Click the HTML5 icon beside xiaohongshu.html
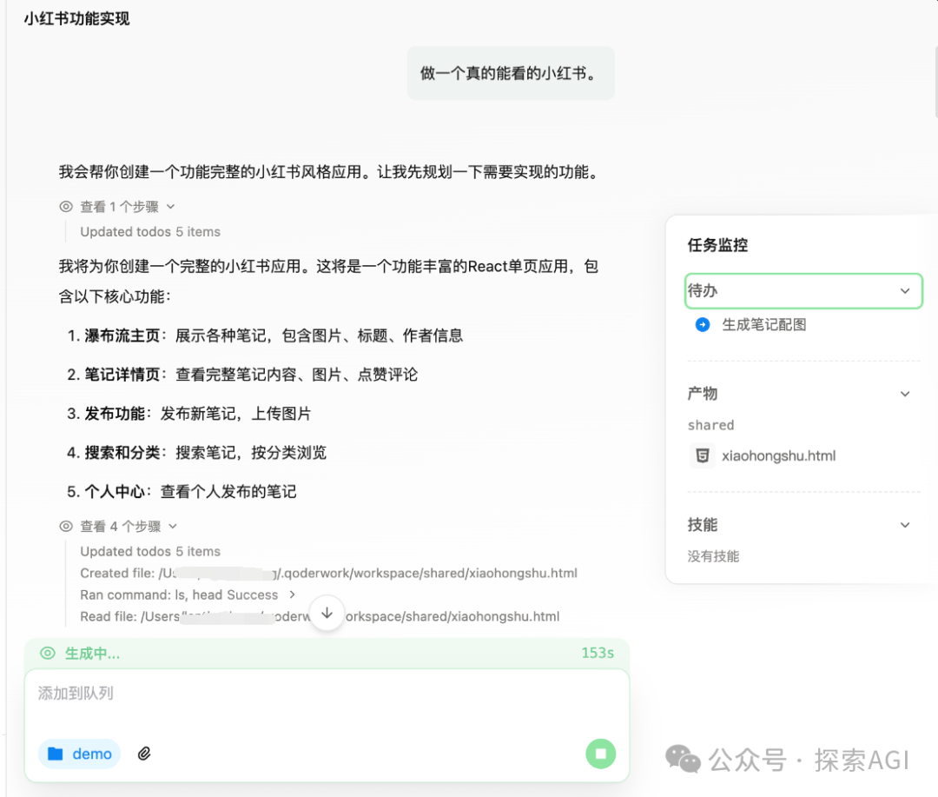 [x=703, y=455]
